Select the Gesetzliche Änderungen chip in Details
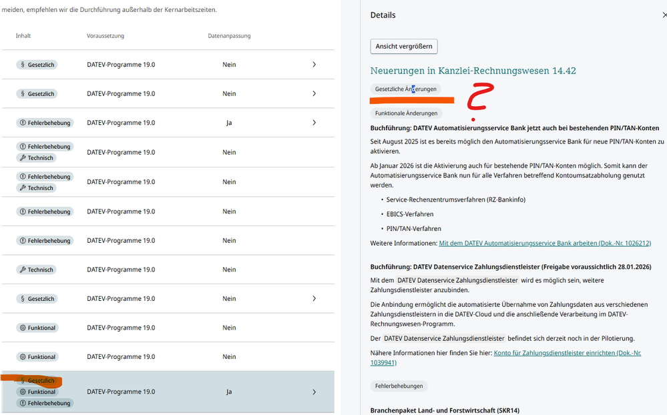 (405, 89)
